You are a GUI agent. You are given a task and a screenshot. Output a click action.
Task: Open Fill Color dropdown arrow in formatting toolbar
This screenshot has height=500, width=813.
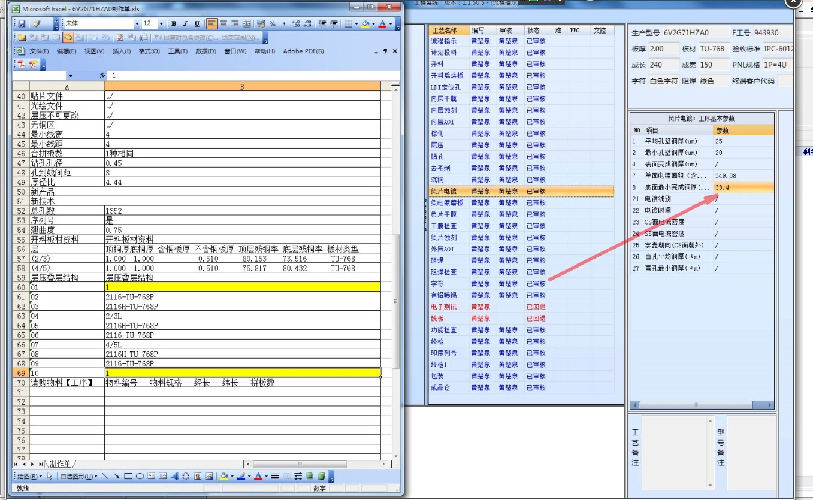[373, 23]
